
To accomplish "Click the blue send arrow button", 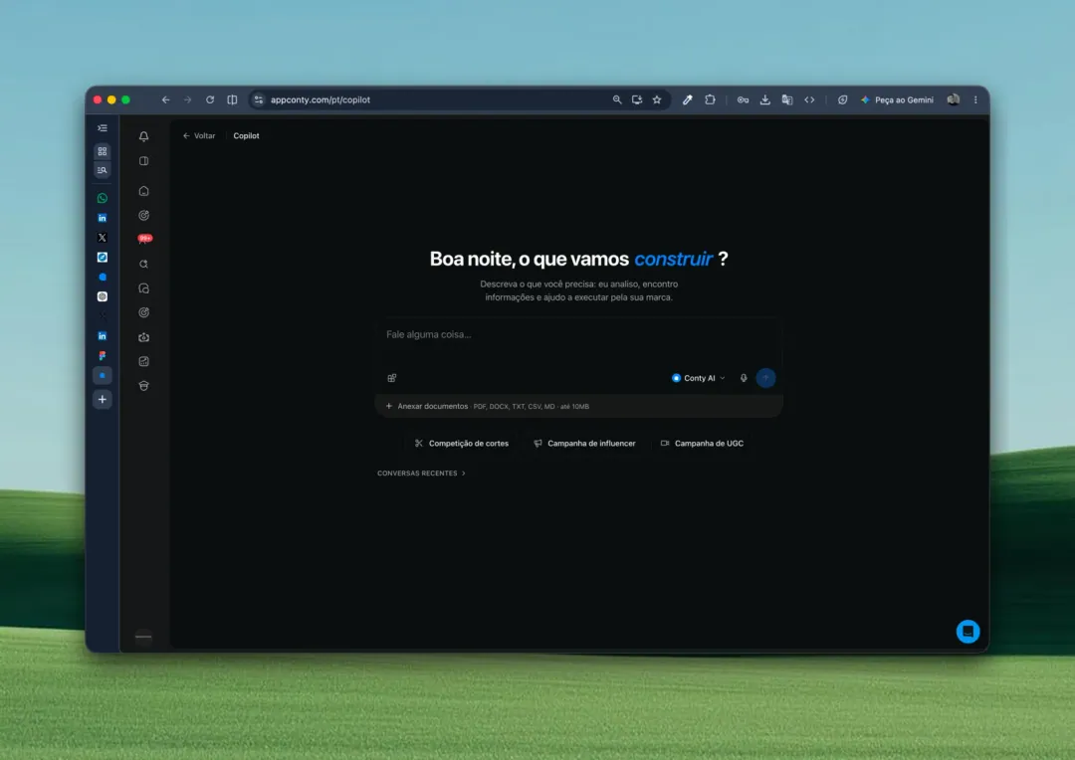I will tap(765, 378).
